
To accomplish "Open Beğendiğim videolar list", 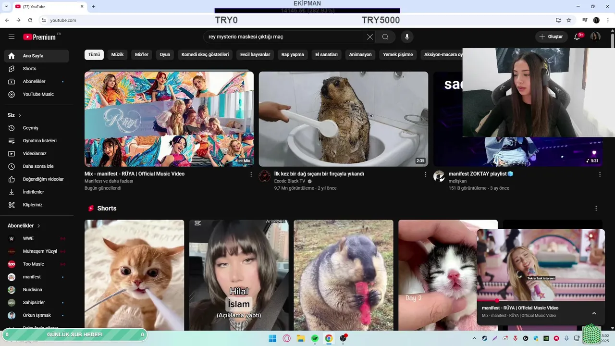I will pyautogui.click(x=37, y=179).
